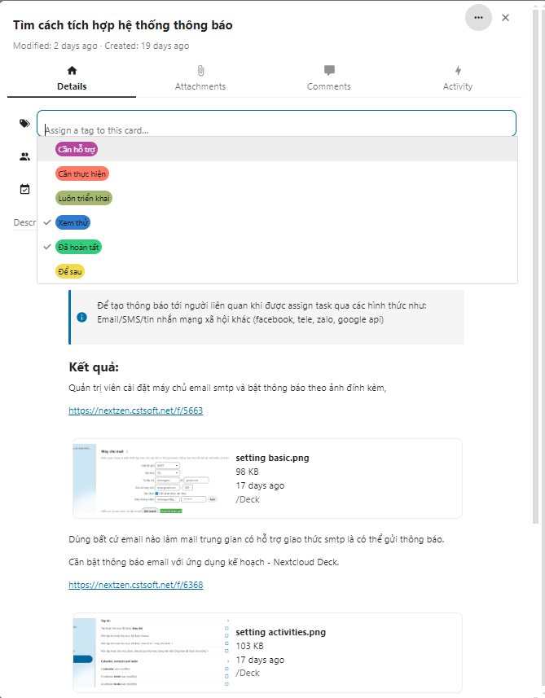
Task: Click the home icon above Details
Action: [72, 70]
